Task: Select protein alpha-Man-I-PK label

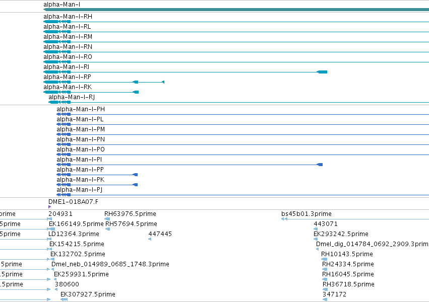Action: pyautogui.click(x=81, y=180)
